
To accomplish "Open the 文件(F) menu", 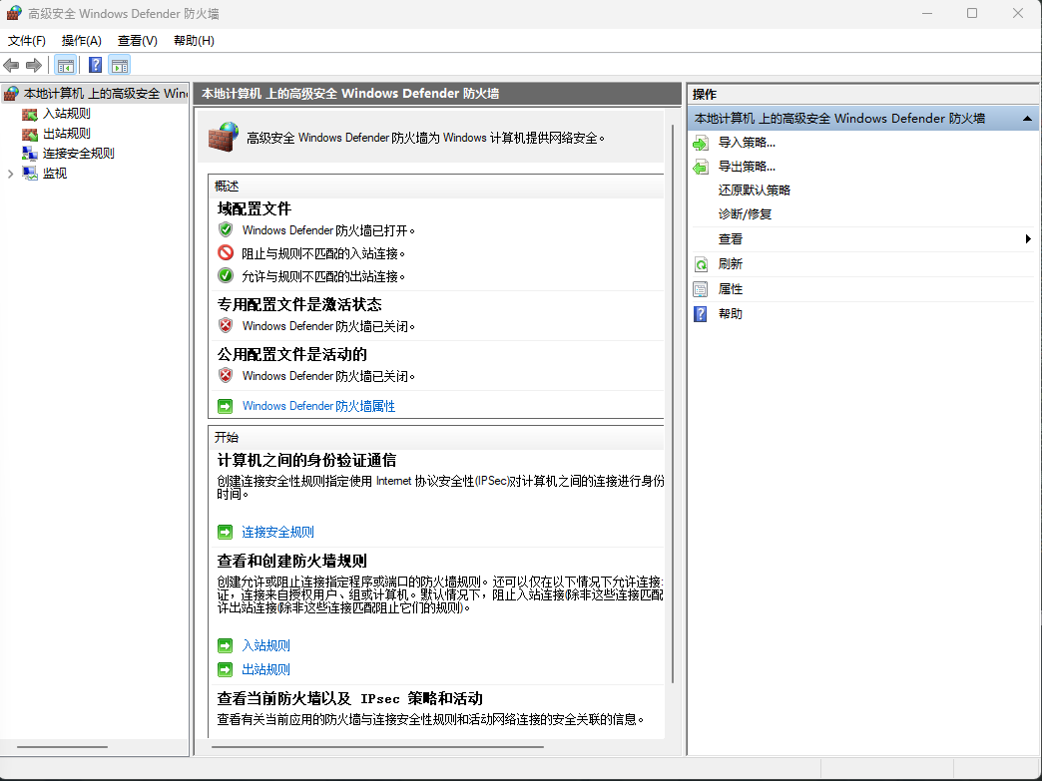I will [x=27, y=41].
